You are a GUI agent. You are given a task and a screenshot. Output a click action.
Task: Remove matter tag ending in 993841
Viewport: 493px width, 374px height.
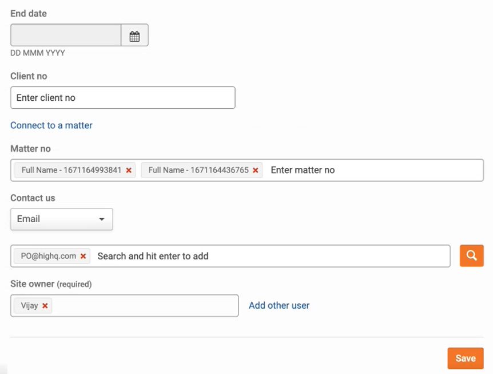click(x=129, y=170)
